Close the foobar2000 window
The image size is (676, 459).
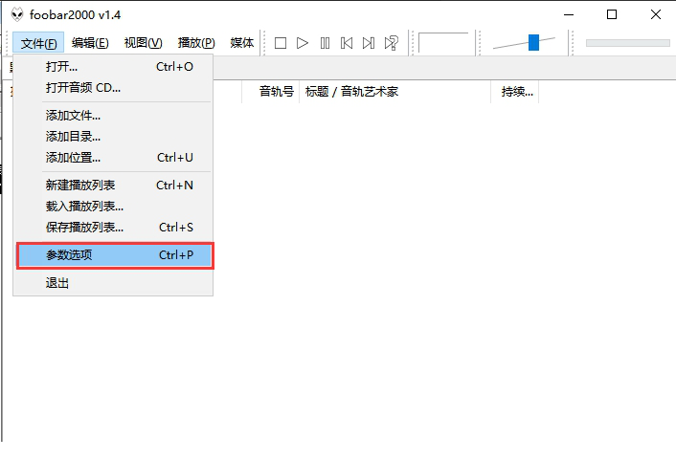[655, 14]
